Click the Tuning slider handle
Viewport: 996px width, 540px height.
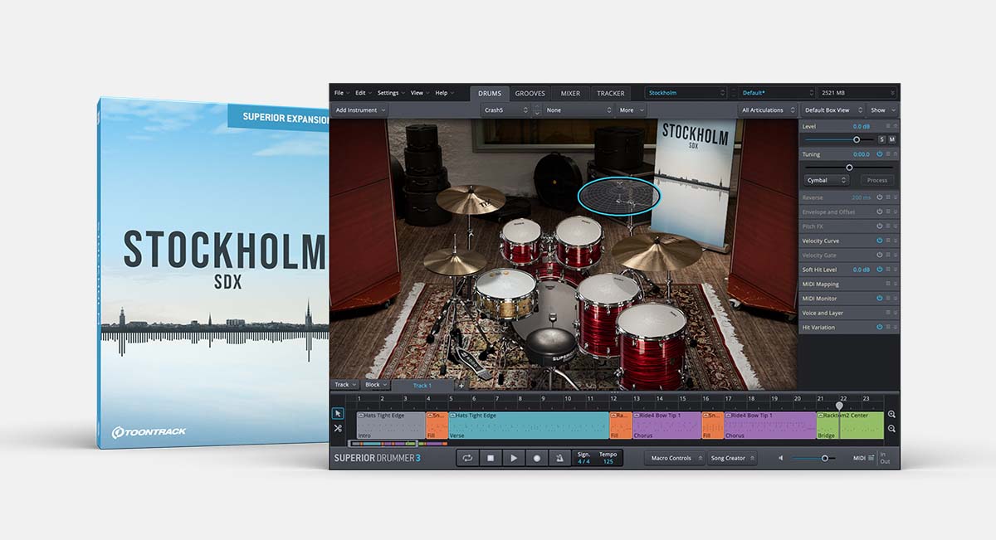849,168
